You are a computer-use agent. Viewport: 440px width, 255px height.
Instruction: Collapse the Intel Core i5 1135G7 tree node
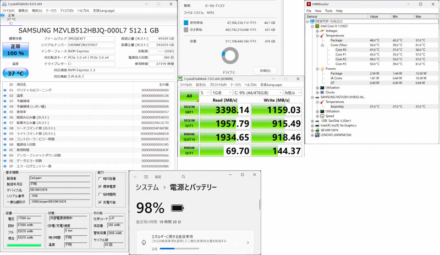[312, 26]
